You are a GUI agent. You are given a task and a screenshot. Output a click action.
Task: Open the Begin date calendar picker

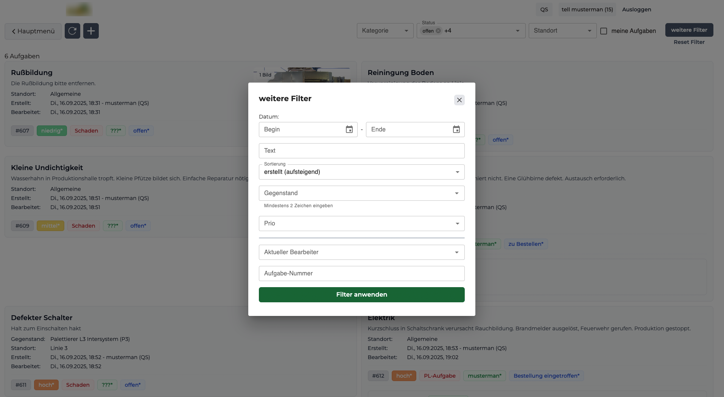[x=349, y=130]
